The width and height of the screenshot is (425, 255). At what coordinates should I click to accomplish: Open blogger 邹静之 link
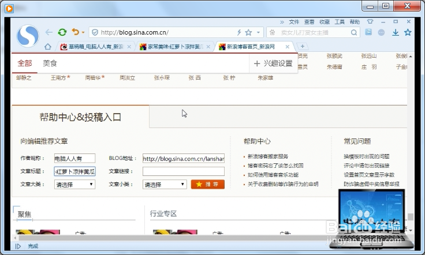pyautogui.click(x=24, y=78)
